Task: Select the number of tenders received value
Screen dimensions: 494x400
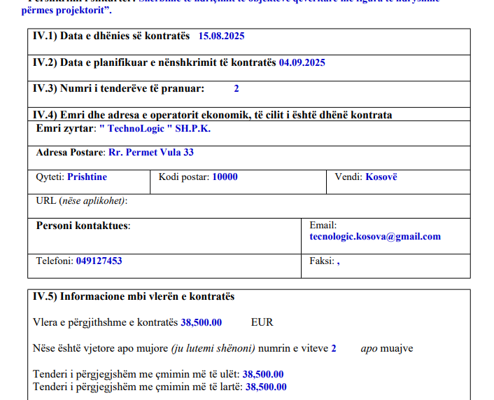Action: tap(237, 89)
